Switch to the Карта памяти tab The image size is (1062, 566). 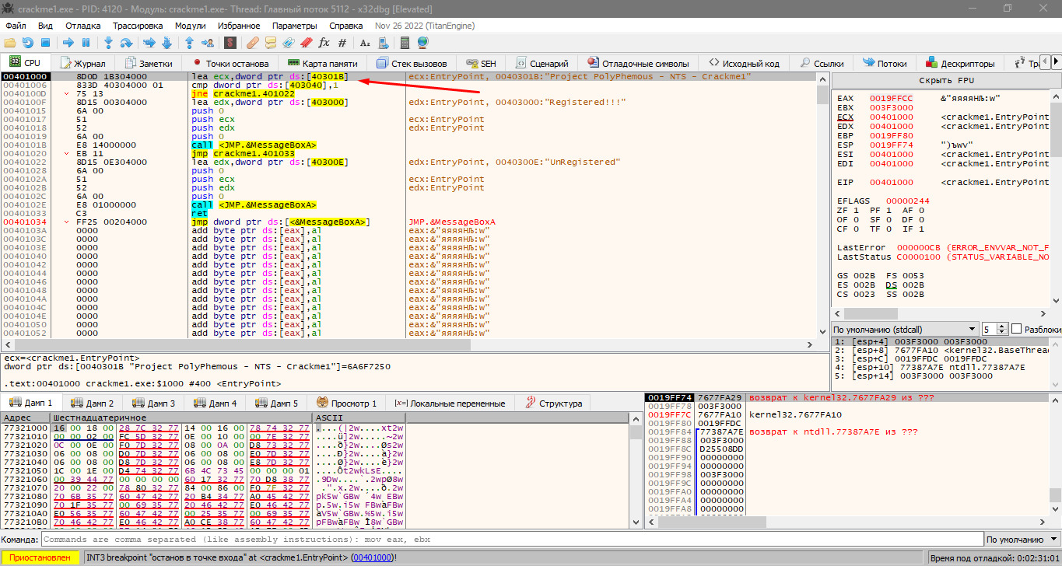(x=322, y=63)
